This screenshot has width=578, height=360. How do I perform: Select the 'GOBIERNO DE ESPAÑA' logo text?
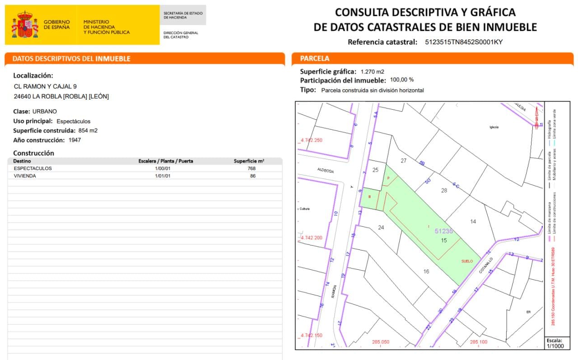pos(56,24)
